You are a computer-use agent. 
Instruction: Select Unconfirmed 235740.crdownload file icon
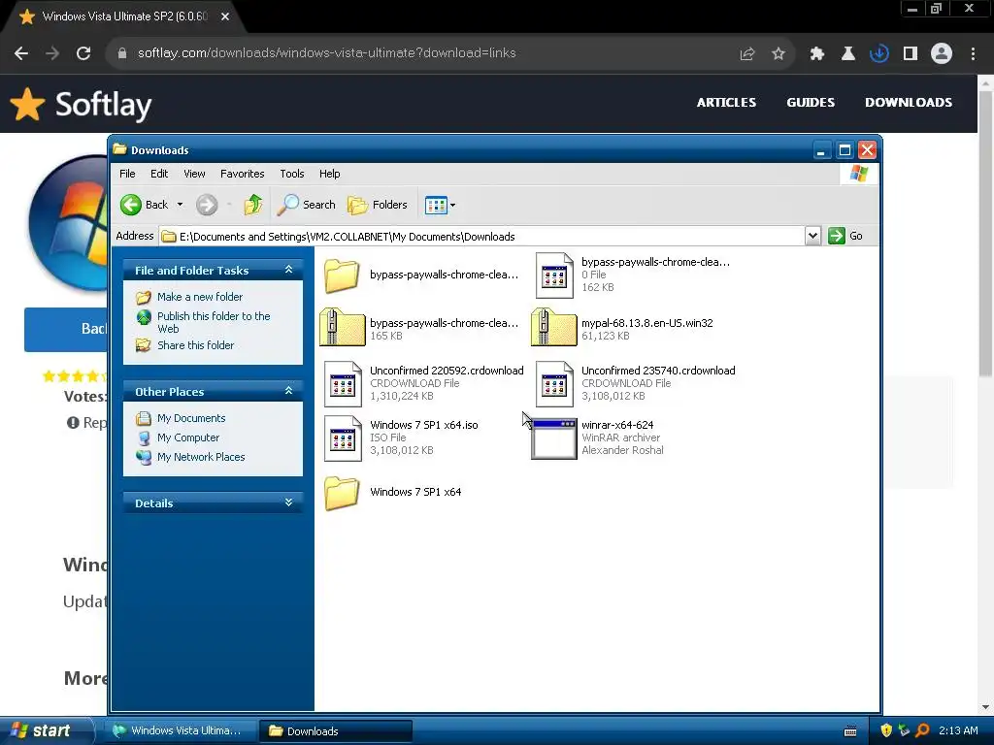(554, 384)
